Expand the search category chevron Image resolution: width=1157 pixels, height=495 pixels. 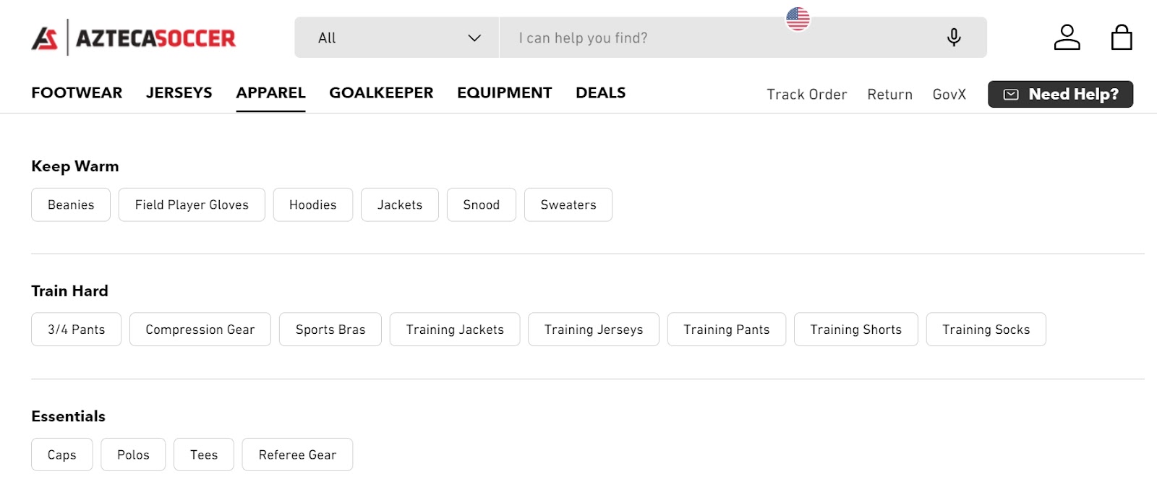tap(475, 38)
